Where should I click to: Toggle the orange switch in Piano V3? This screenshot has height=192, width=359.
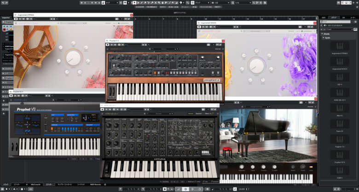[311, 167]
